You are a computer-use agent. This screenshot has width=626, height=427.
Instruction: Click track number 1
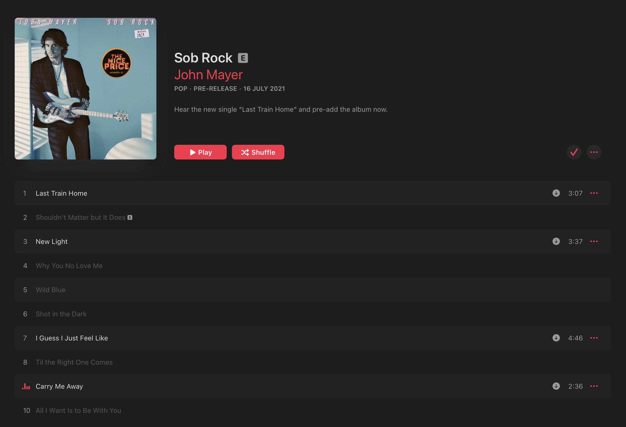[x=25, y=193]
